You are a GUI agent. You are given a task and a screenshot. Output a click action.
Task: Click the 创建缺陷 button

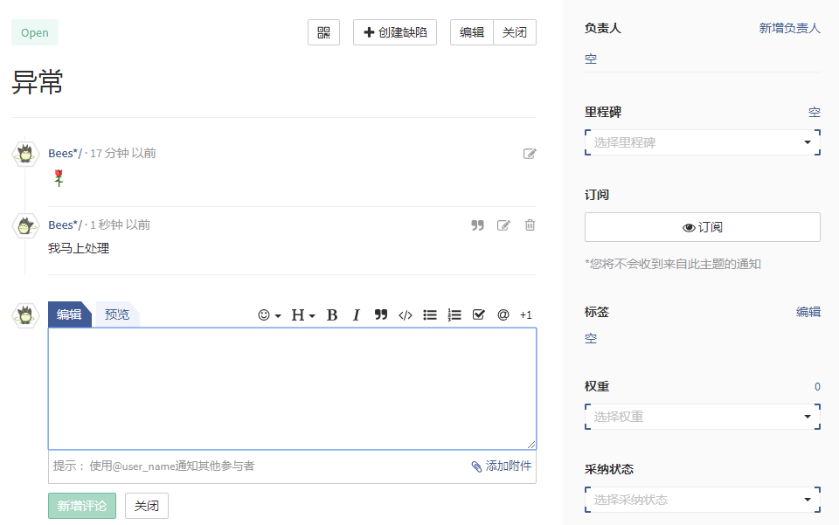(x=395, y=32)
